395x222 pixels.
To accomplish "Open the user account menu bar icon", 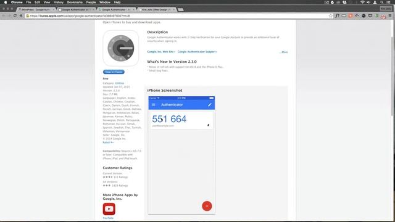I will click(x=375, y=2).
